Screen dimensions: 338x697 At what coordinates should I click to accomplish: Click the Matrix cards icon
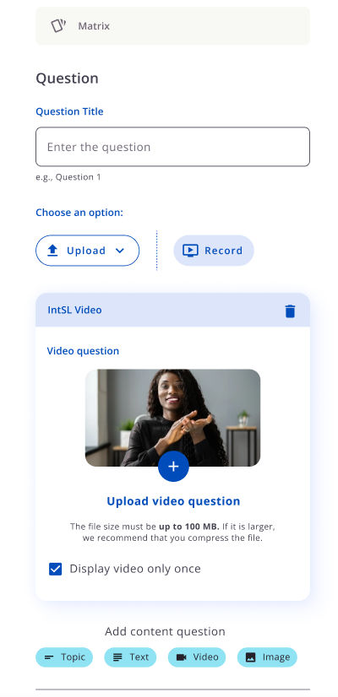point(58,26)
